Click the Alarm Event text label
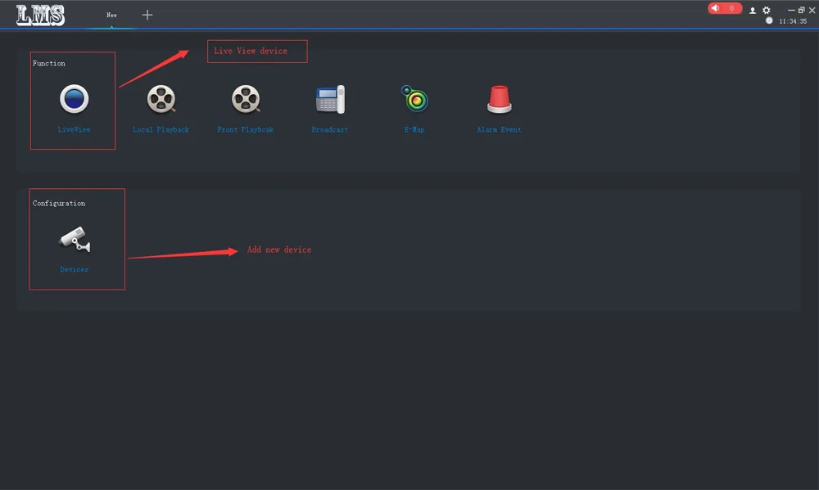This screenshot has width=819, height=490. pos(499,129)
